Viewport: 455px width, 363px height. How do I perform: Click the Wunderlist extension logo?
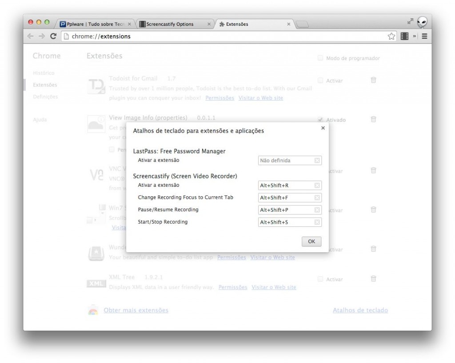click(96, 253)
